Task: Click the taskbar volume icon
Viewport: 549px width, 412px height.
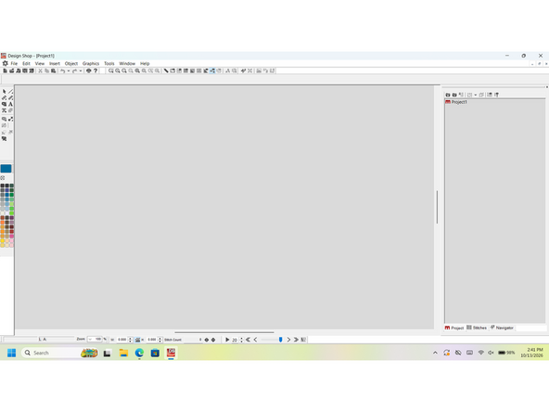Action: coord(491,353)
